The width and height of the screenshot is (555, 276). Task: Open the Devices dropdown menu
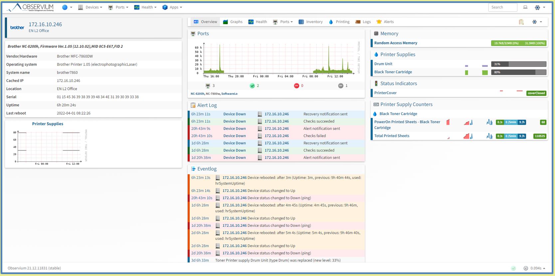point(90,7)
